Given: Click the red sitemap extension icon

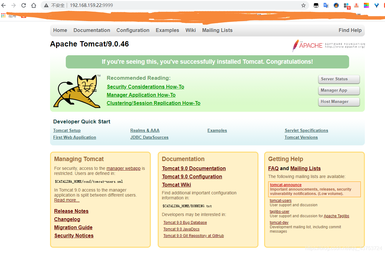Looking at the screenshot, I should [356, 5].
